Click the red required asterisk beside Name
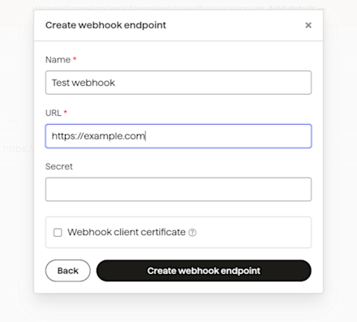 75,58
